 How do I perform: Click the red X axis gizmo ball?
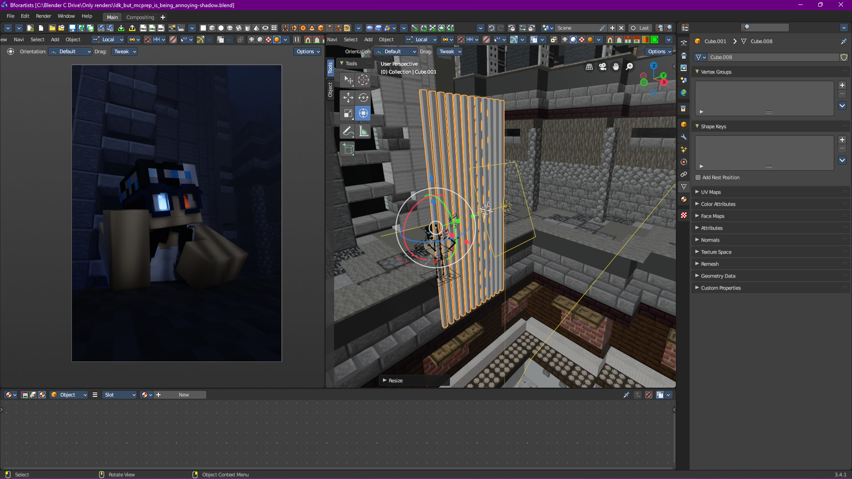click(664, 82)
